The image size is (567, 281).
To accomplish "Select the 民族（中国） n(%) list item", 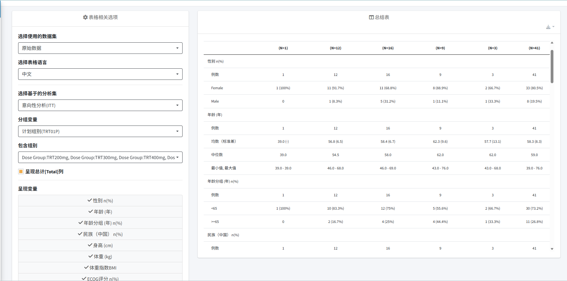I will point(100,234).
